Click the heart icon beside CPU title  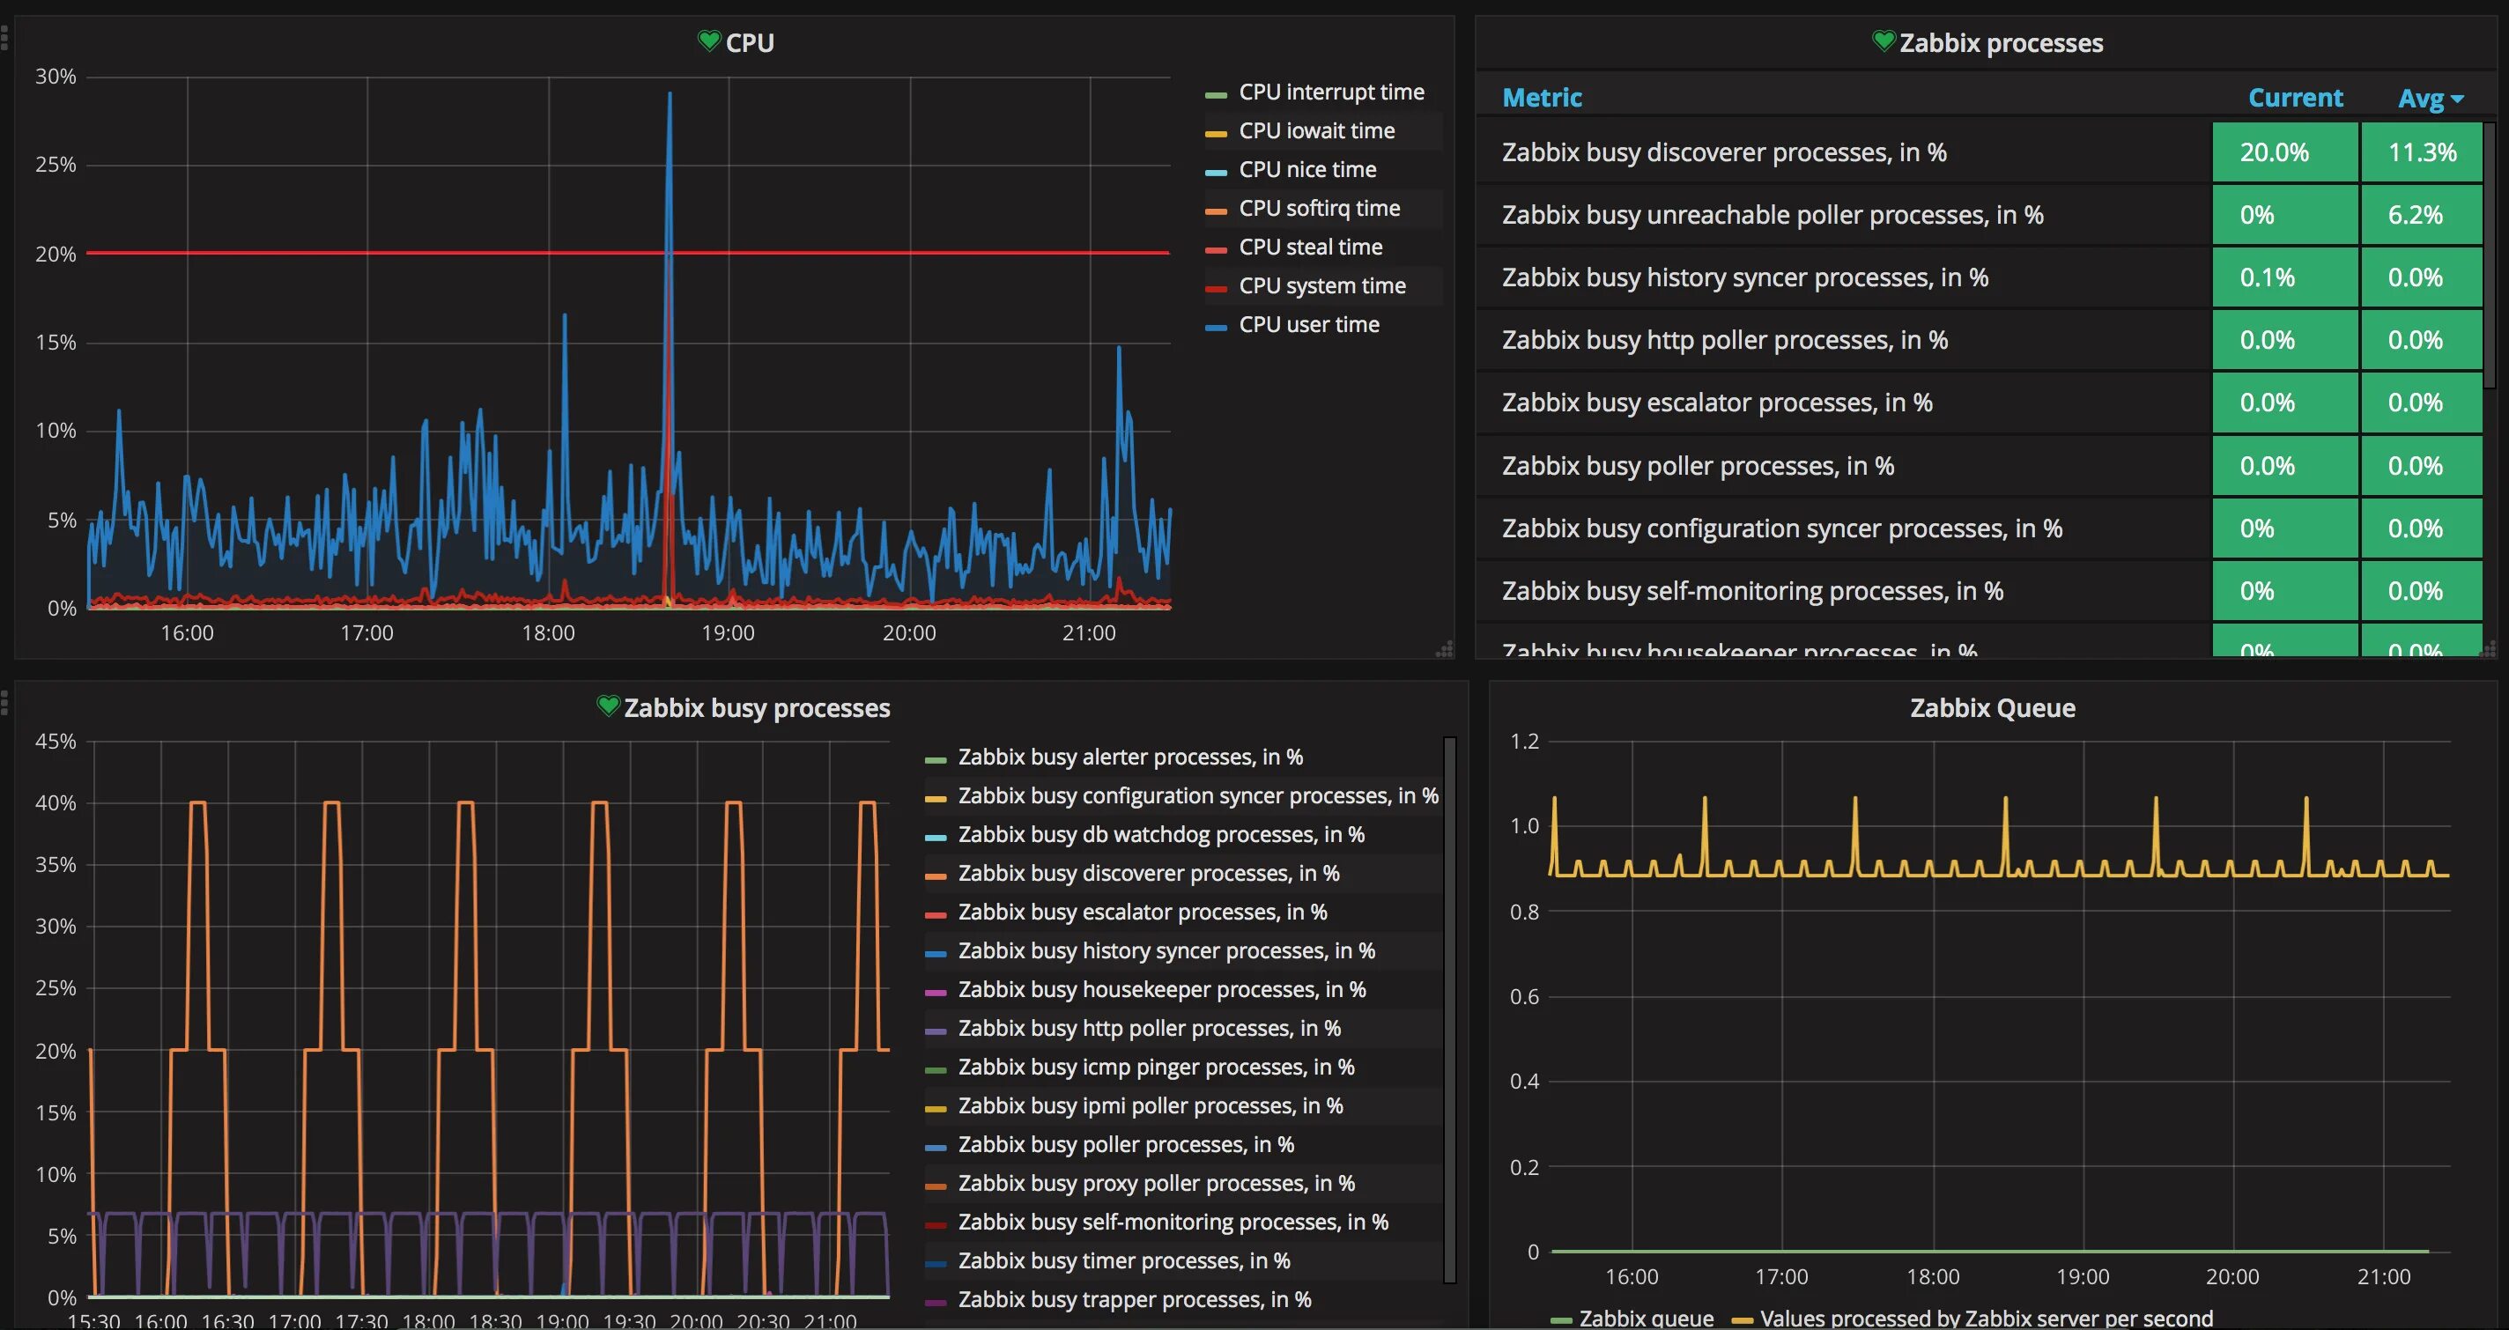pyautogui.click(x=709, y=41)
